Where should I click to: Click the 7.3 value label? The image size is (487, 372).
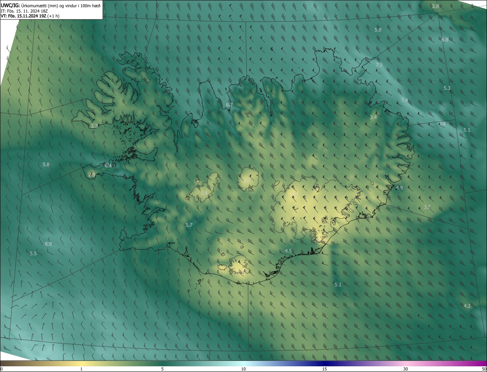tap(379, 65)
